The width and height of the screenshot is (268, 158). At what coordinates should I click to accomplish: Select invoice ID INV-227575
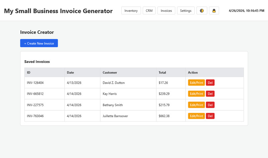pos(35,105)
